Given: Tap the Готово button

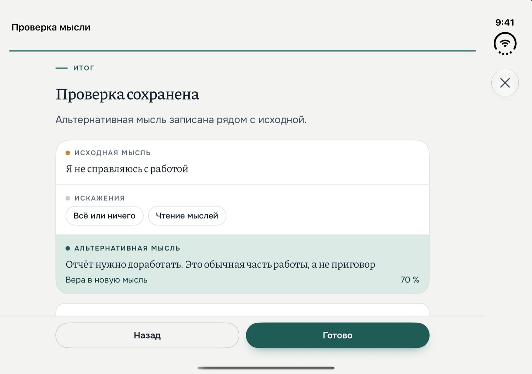Looking at the screenshot, I should click(x=338, y=335).
